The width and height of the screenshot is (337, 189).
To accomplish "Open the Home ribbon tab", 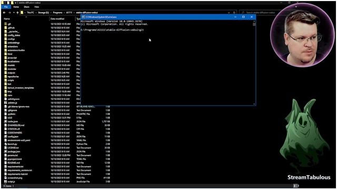I will pos(16,7).
